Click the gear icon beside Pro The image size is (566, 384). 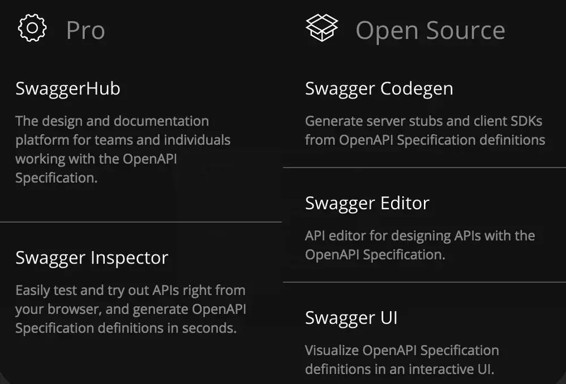click(x=32, y=28)
